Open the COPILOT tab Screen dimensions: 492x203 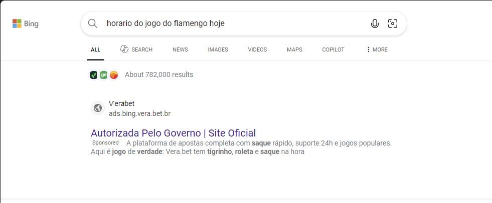coord(333,49)
